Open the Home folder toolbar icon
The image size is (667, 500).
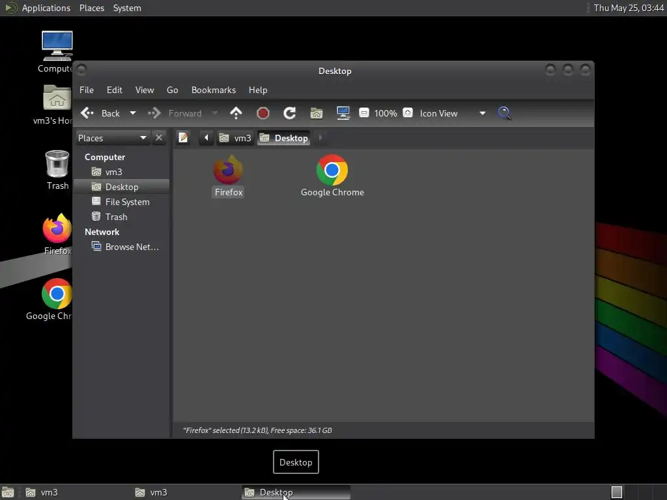[317, 113]
